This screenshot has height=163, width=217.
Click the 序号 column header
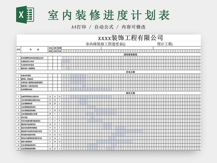(x=19, y=50)
